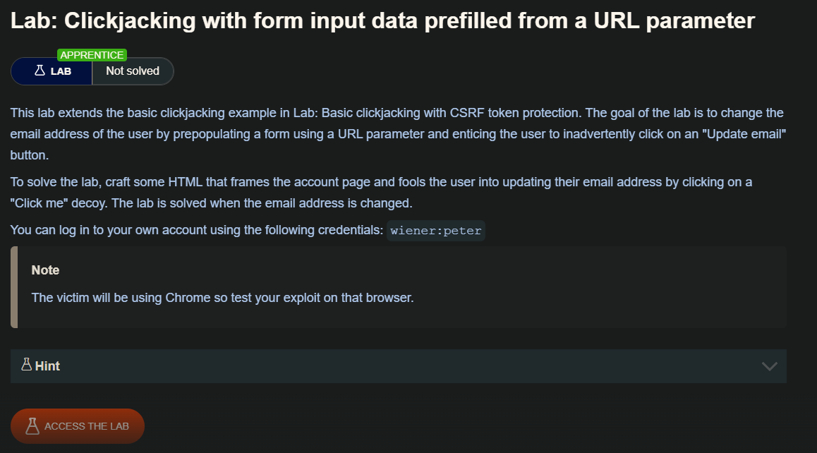817x453 pixels.
Task: Click the flask icon beside Hint
Action: pos(27,365)
